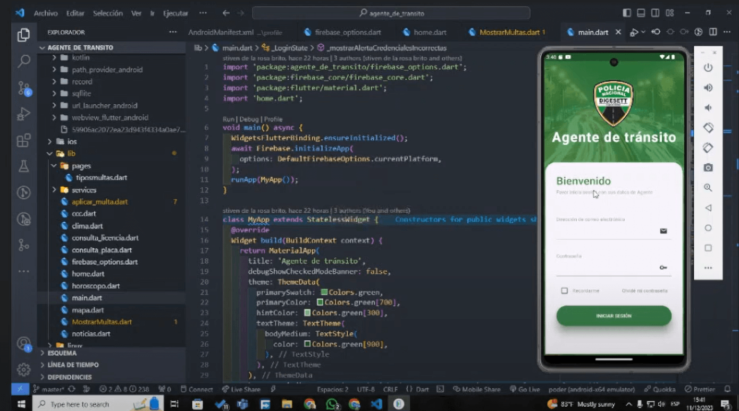739x411 pixels.
Task: Click the emulator power button
Action: (708, 68)
